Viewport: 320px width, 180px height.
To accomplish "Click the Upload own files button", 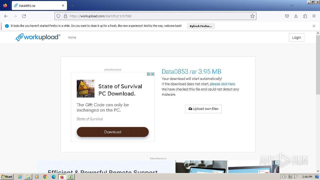I will pyautogui.click(x=203, y=109).
